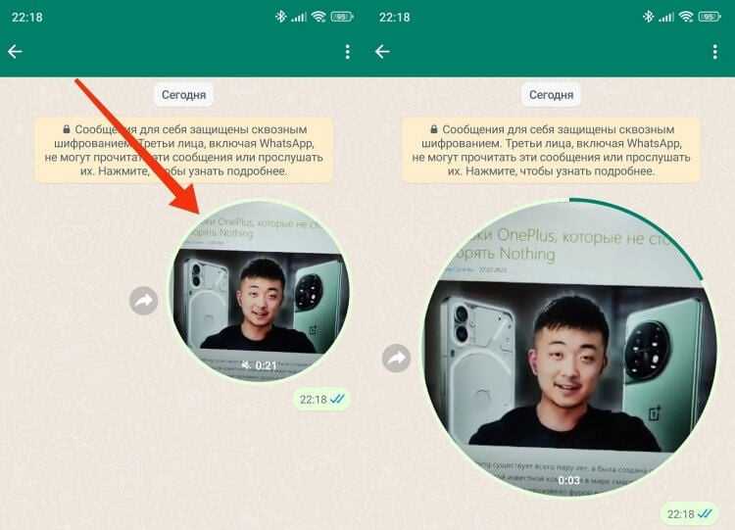Tap the 22:18 read-receipt under large video

click(689, 514)
